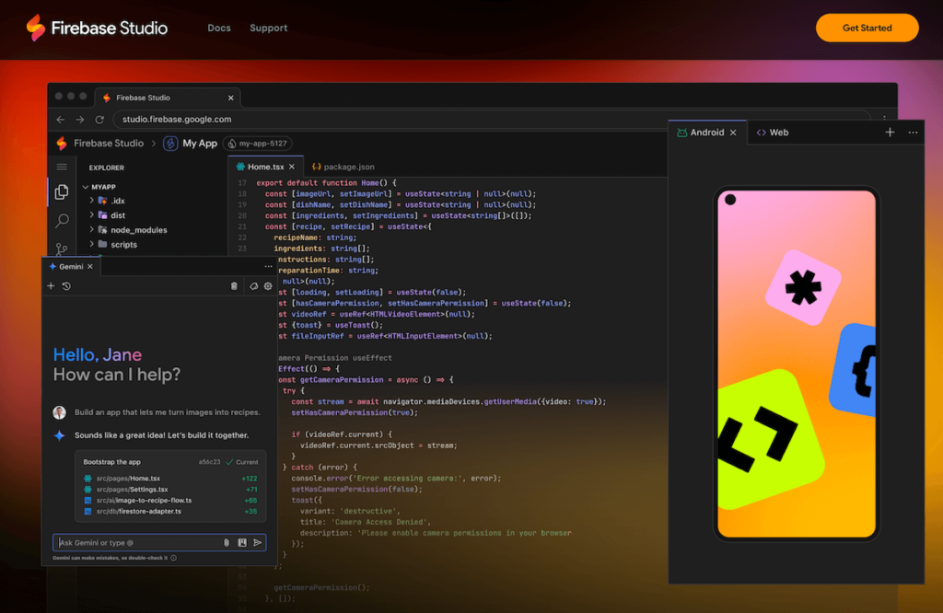Image resolution: width=943 pixels, height=613 pixels.
Task: Open the Docs menu item
Action: [219, 28]
